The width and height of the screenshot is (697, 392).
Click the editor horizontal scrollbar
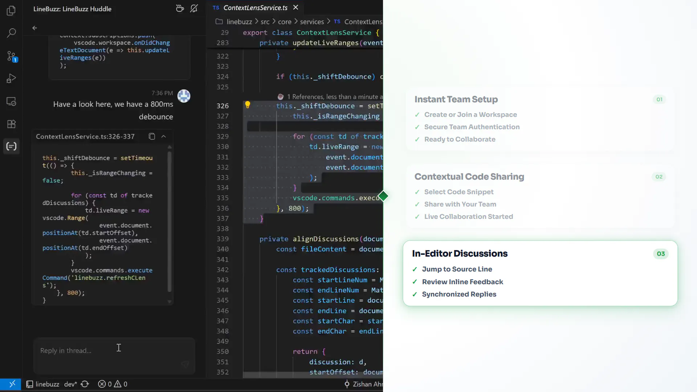[313, 375]
